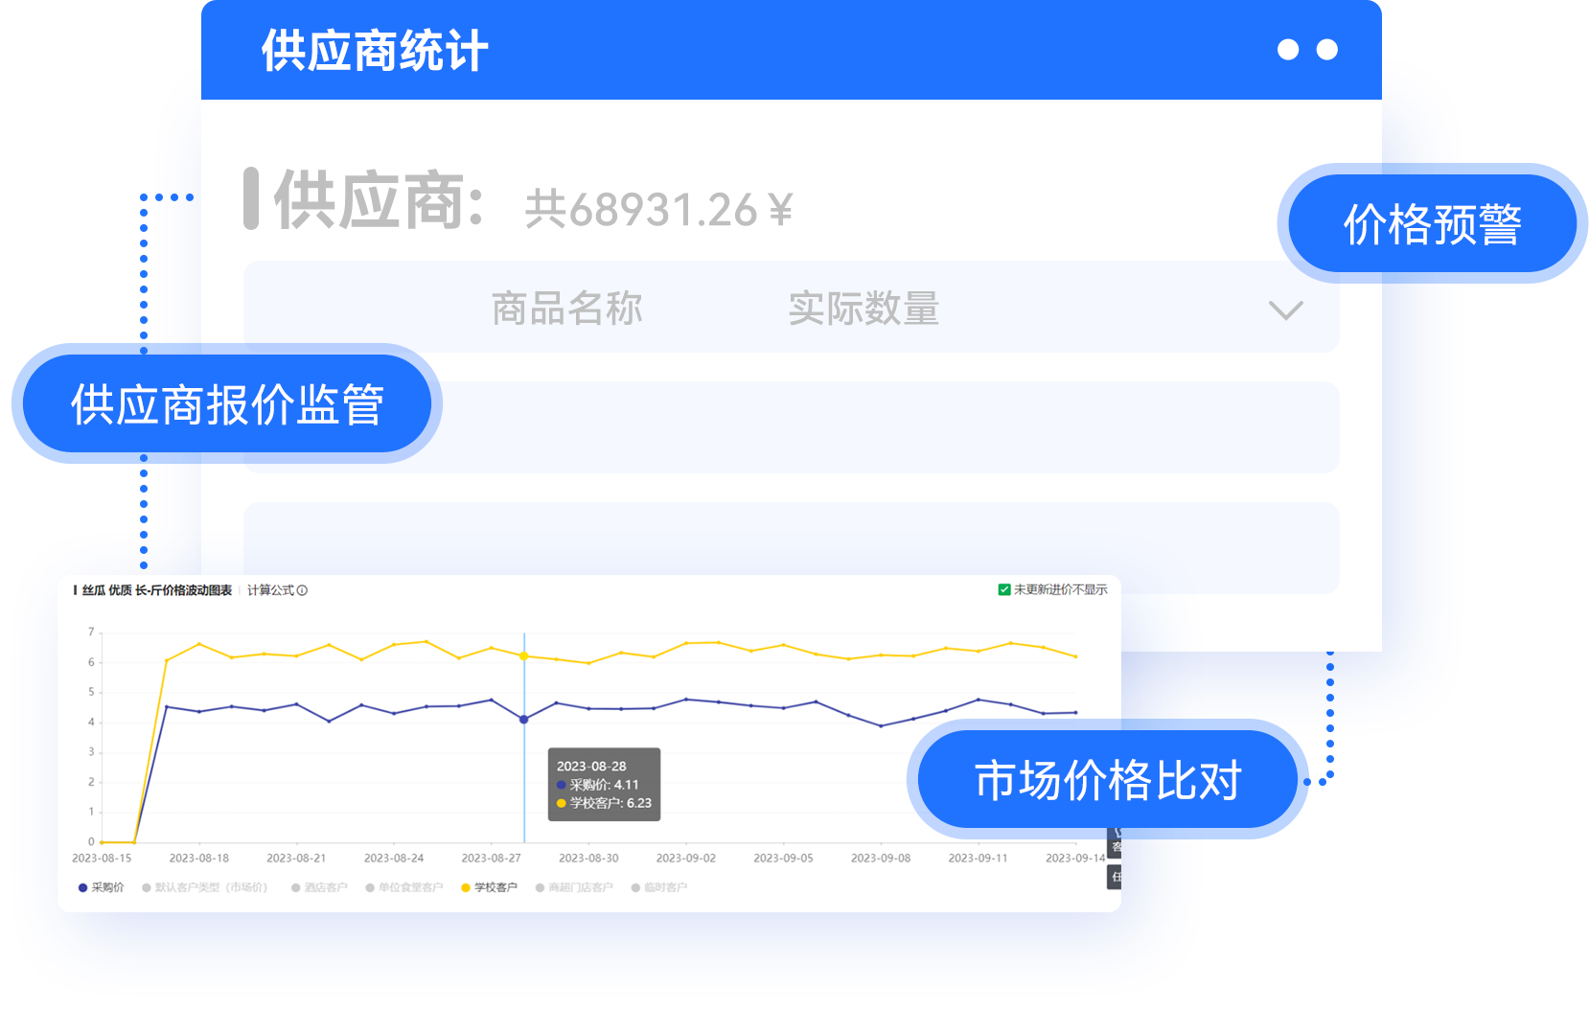Screen dimensions: 1589x1010
Task: Enable 默认客户类型（市场价） legend item
Action: point(204,887)
